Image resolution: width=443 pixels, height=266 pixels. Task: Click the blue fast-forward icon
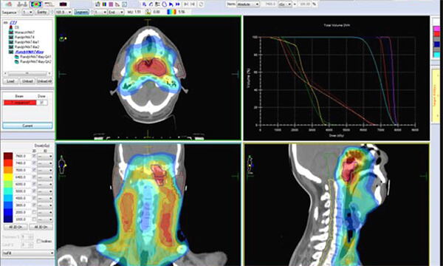point(178,4)
